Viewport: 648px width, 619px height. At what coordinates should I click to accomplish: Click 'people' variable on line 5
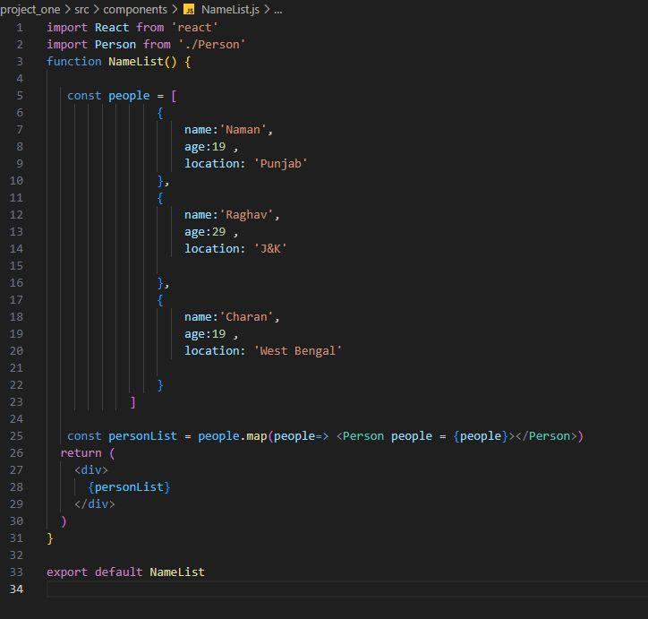(x=129, y=96)
